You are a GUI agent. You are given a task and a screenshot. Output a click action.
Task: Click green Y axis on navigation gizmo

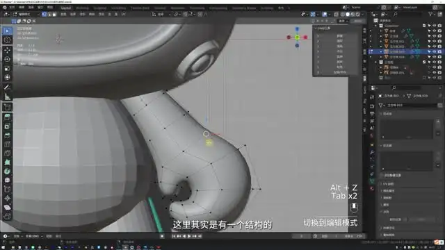[x=297, y=37]
